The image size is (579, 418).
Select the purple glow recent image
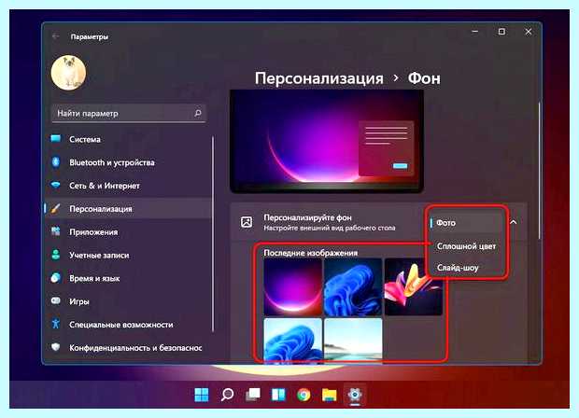[x=293, y=287]
